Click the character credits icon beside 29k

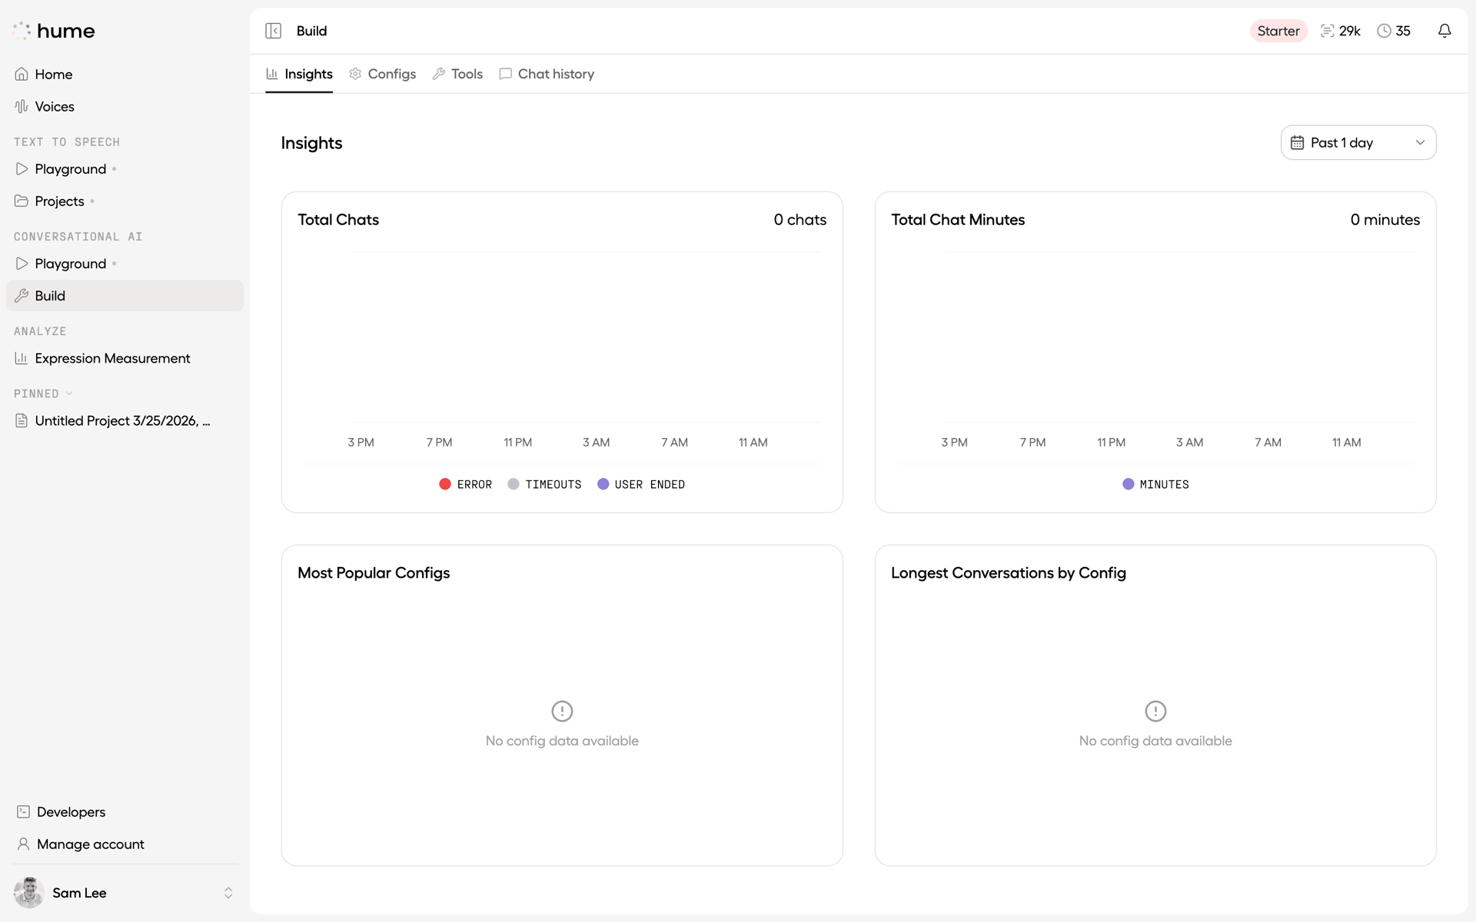coord(1328,31)
